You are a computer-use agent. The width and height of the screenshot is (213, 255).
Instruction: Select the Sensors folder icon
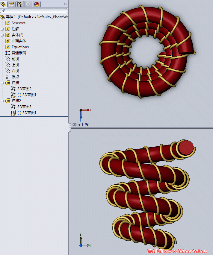tap(8, 23)
